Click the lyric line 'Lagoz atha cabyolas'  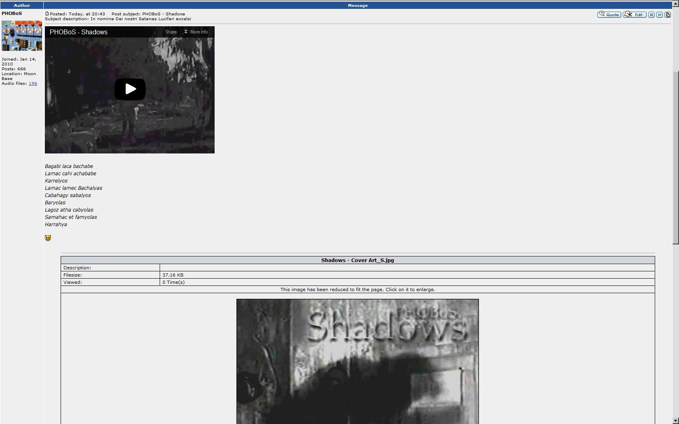pyautogui.click(x=69, y=210)
